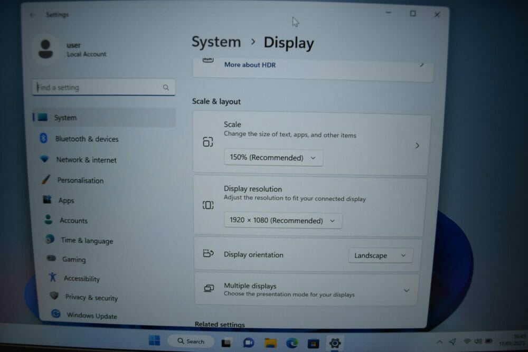Image resolution: width=528 pixels, height=352 pixels.
Task: Click the user profile avatar
Action: 45,49
